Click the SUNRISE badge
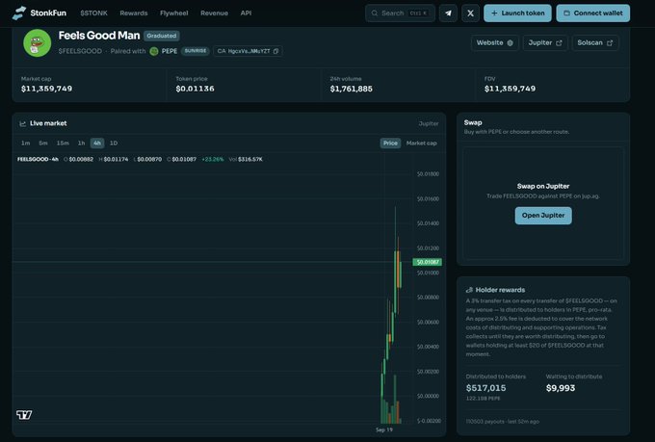Viewport: 655px width, 442px height. pyautogui.click(x=196, y=51)
